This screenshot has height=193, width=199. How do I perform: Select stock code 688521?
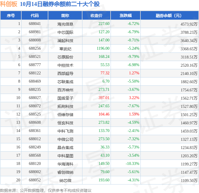click(35, 57)
